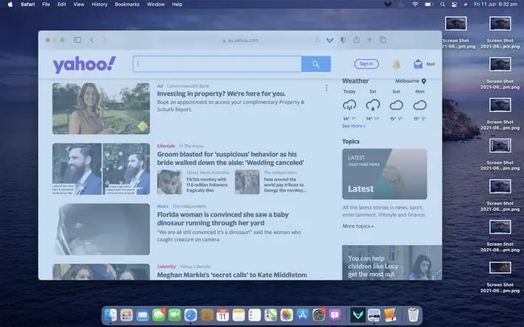Open Calendar from the Dock
524x327 pixels.
pos(222,315)
